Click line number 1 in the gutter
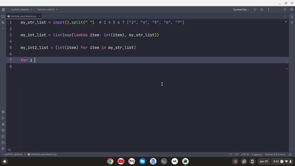295x166 pixels. (x=11, y=23)
